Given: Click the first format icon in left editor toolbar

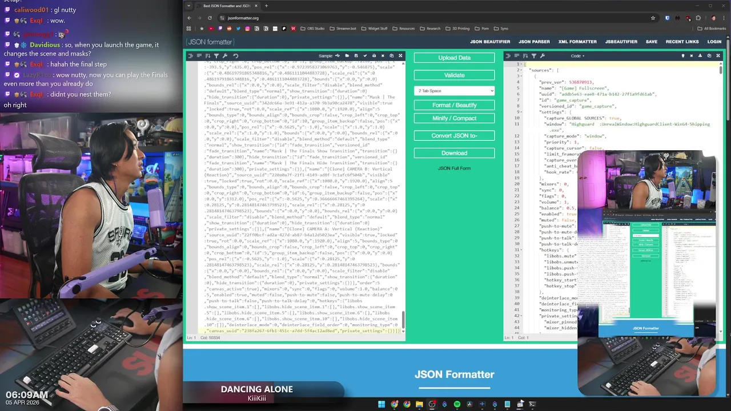Looking at the screenshot, I should (190, 56).
